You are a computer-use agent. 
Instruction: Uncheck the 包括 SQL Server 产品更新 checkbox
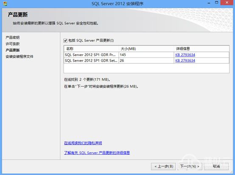point(65,40)
